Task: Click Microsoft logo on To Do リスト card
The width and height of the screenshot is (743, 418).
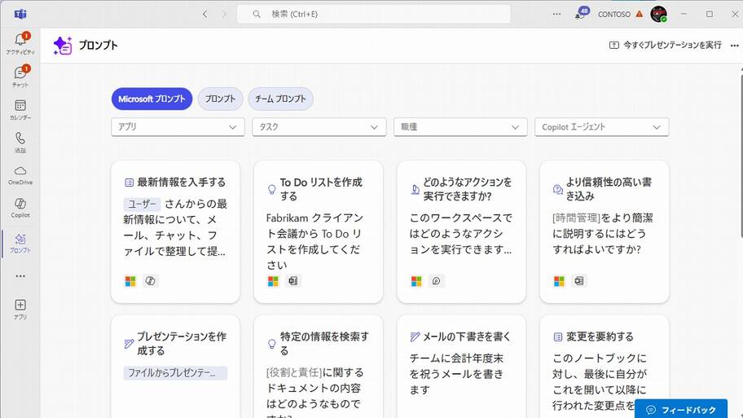Action: click(x=274, y=281)
